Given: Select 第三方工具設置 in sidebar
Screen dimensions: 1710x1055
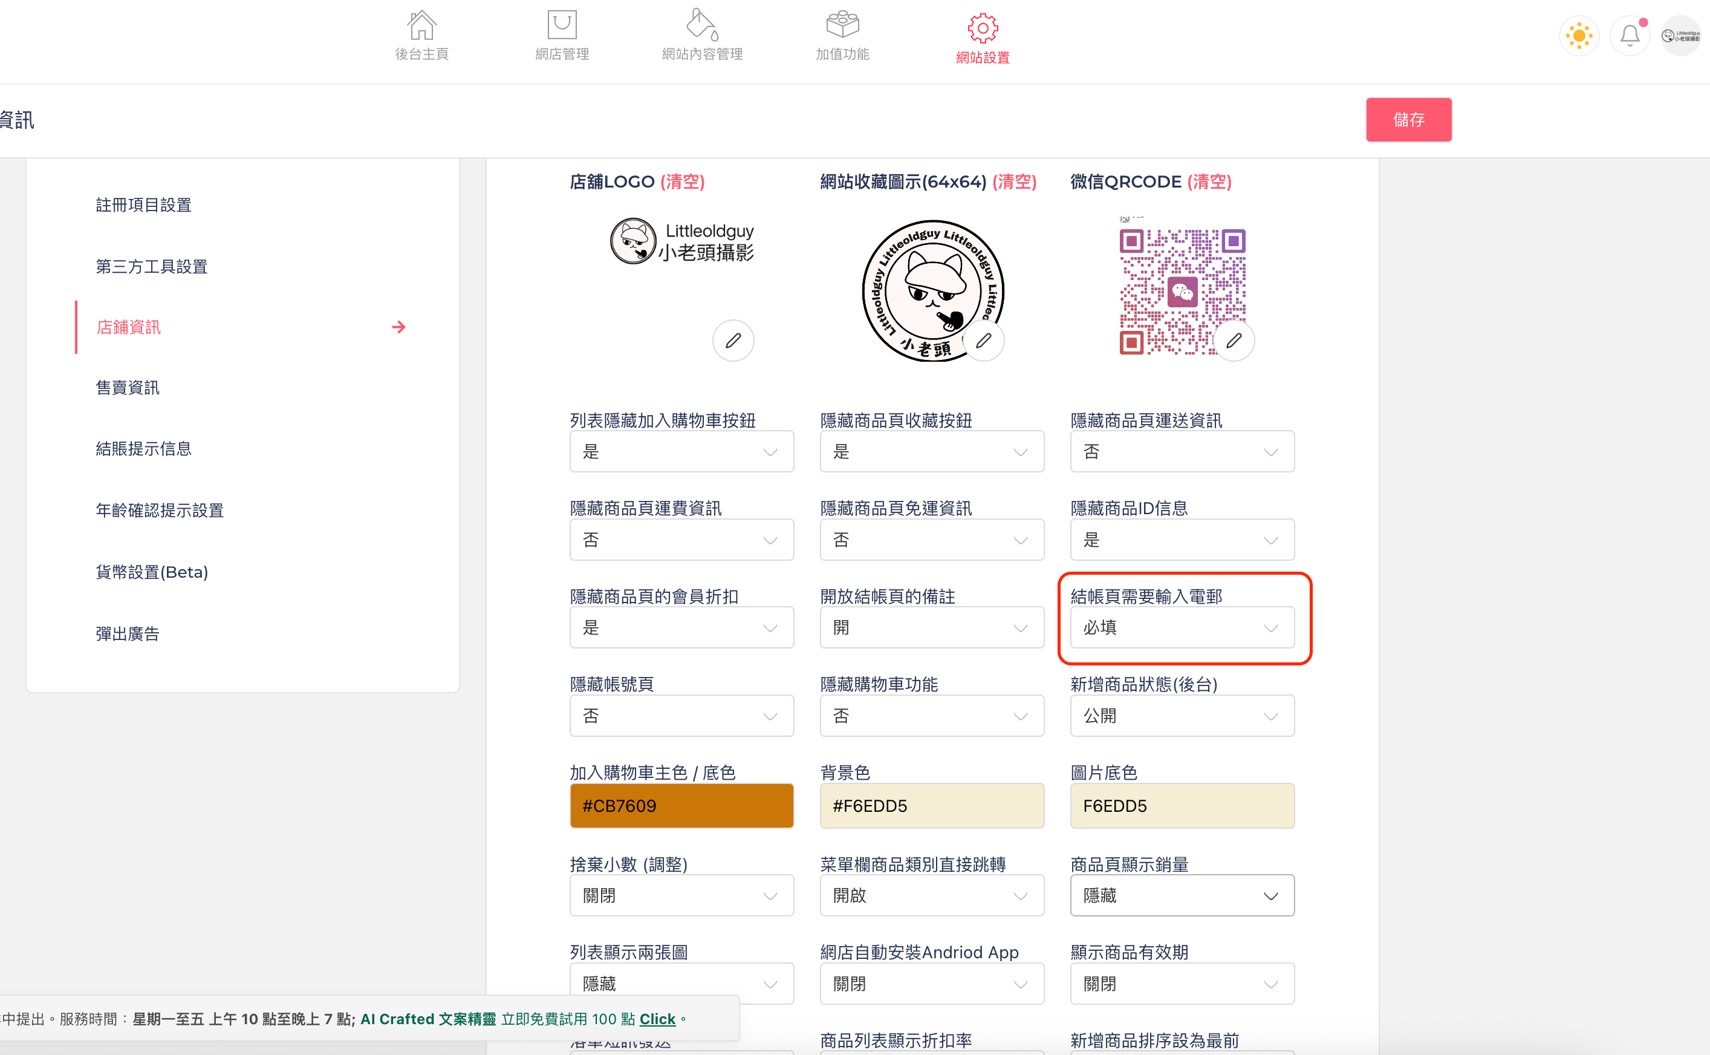Looking at the screenshot, I should 151,267.
